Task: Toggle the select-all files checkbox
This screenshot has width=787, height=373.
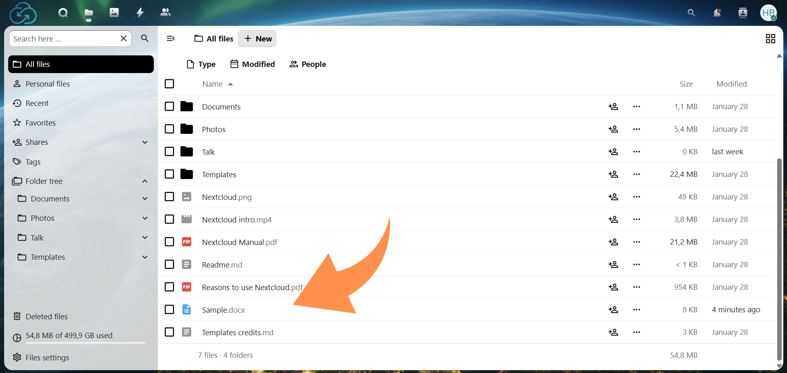Action: point(169,84)
